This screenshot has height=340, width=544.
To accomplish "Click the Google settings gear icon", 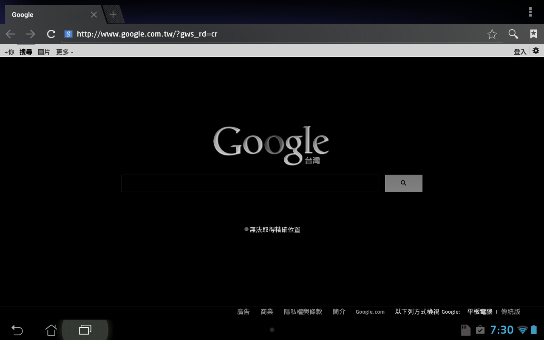I will pyautogui.click(x=536, y=51).
